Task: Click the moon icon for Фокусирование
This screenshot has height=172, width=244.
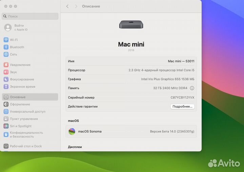Action: pyautogui.click(x=6, y=79)
